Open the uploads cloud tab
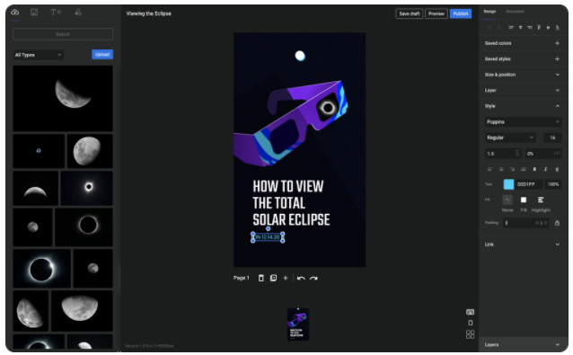The width and height of the screenshot is (573, 355). (15, 12)
